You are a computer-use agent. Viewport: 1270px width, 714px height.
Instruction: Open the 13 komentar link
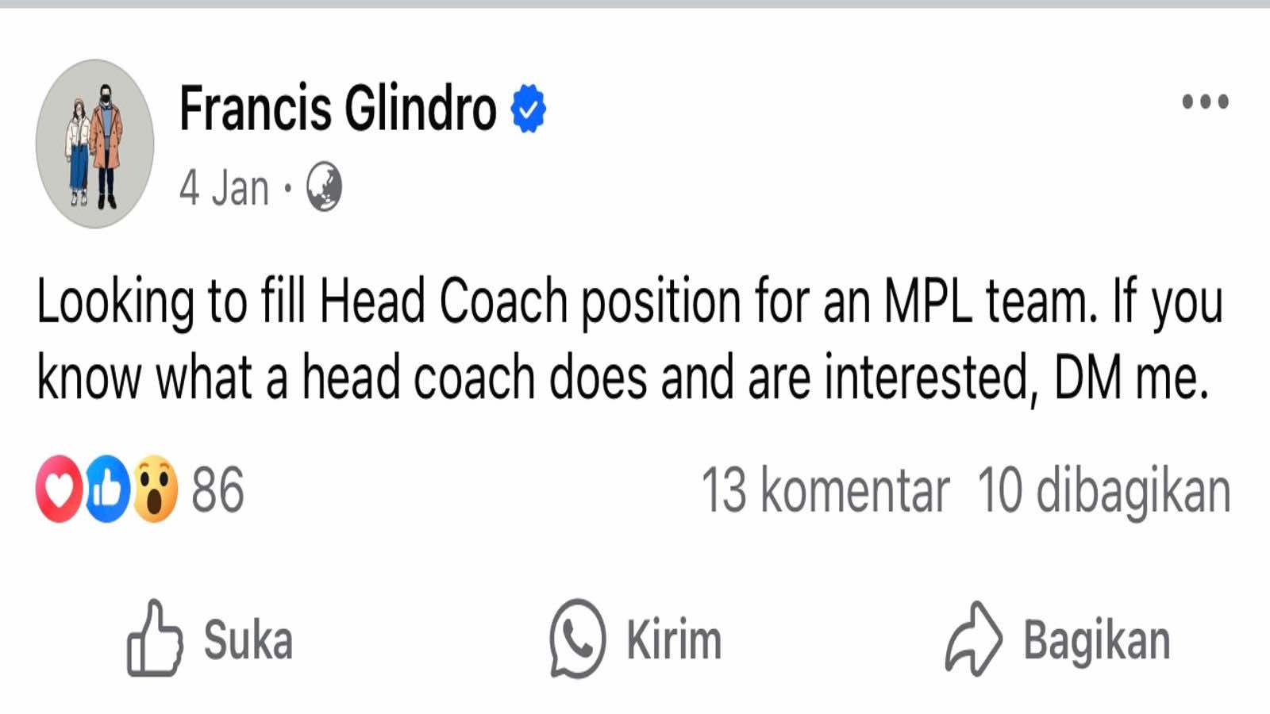click(x=825, y=490)
